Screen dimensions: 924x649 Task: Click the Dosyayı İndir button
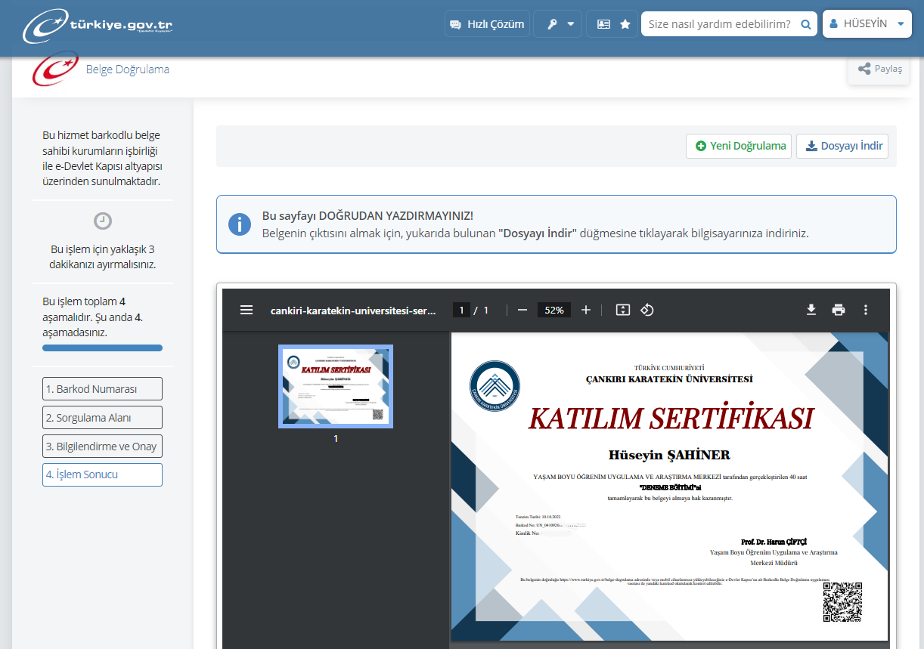tap(842, 146)
